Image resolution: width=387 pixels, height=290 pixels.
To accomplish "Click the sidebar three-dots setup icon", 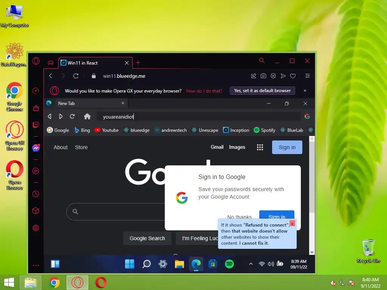I will [36, 265].
